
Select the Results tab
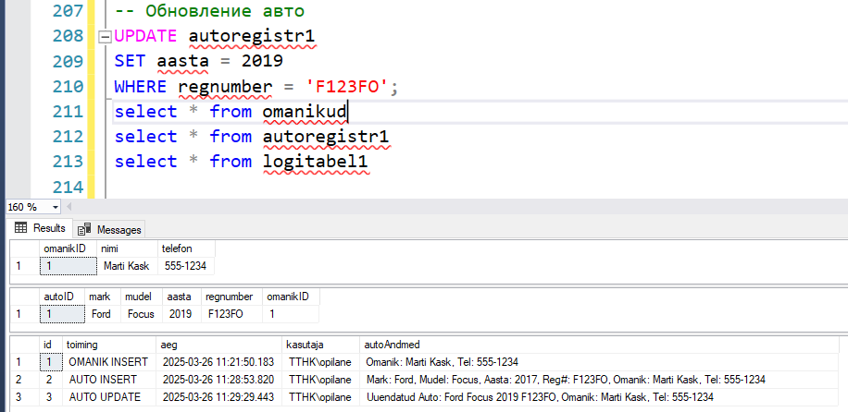(40, 228)
